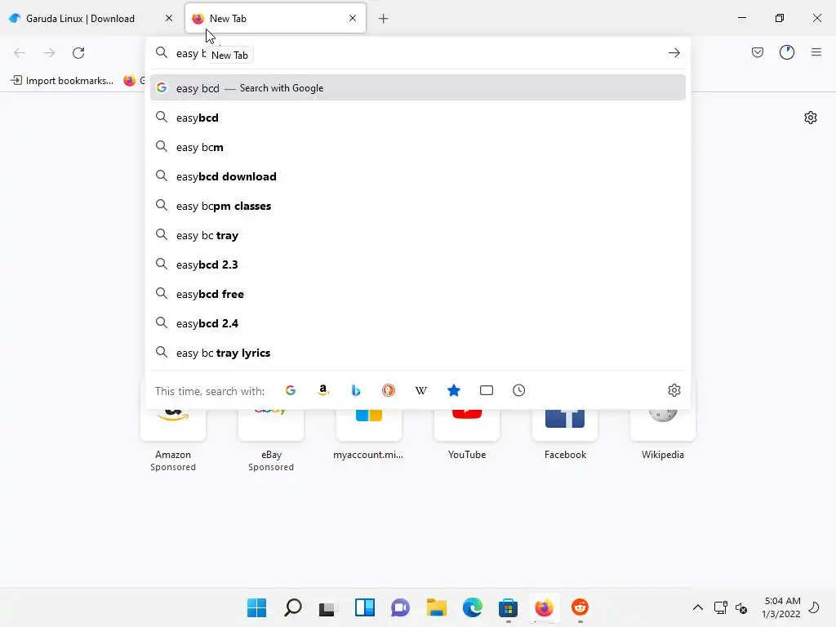Close the Garuda Linux Download tab

[169, 18]
